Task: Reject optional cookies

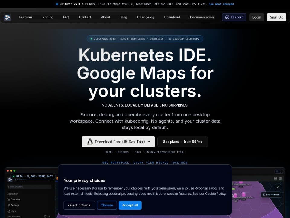Action: point(79,205)
